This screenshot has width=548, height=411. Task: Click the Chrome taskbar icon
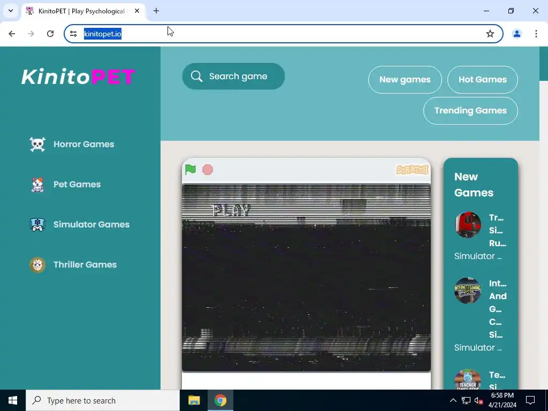(x=220, y=400)
